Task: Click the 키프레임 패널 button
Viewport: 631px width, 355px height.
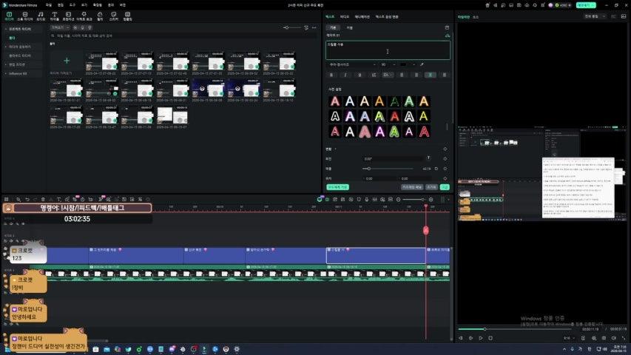Action: (x=412, y=187)
